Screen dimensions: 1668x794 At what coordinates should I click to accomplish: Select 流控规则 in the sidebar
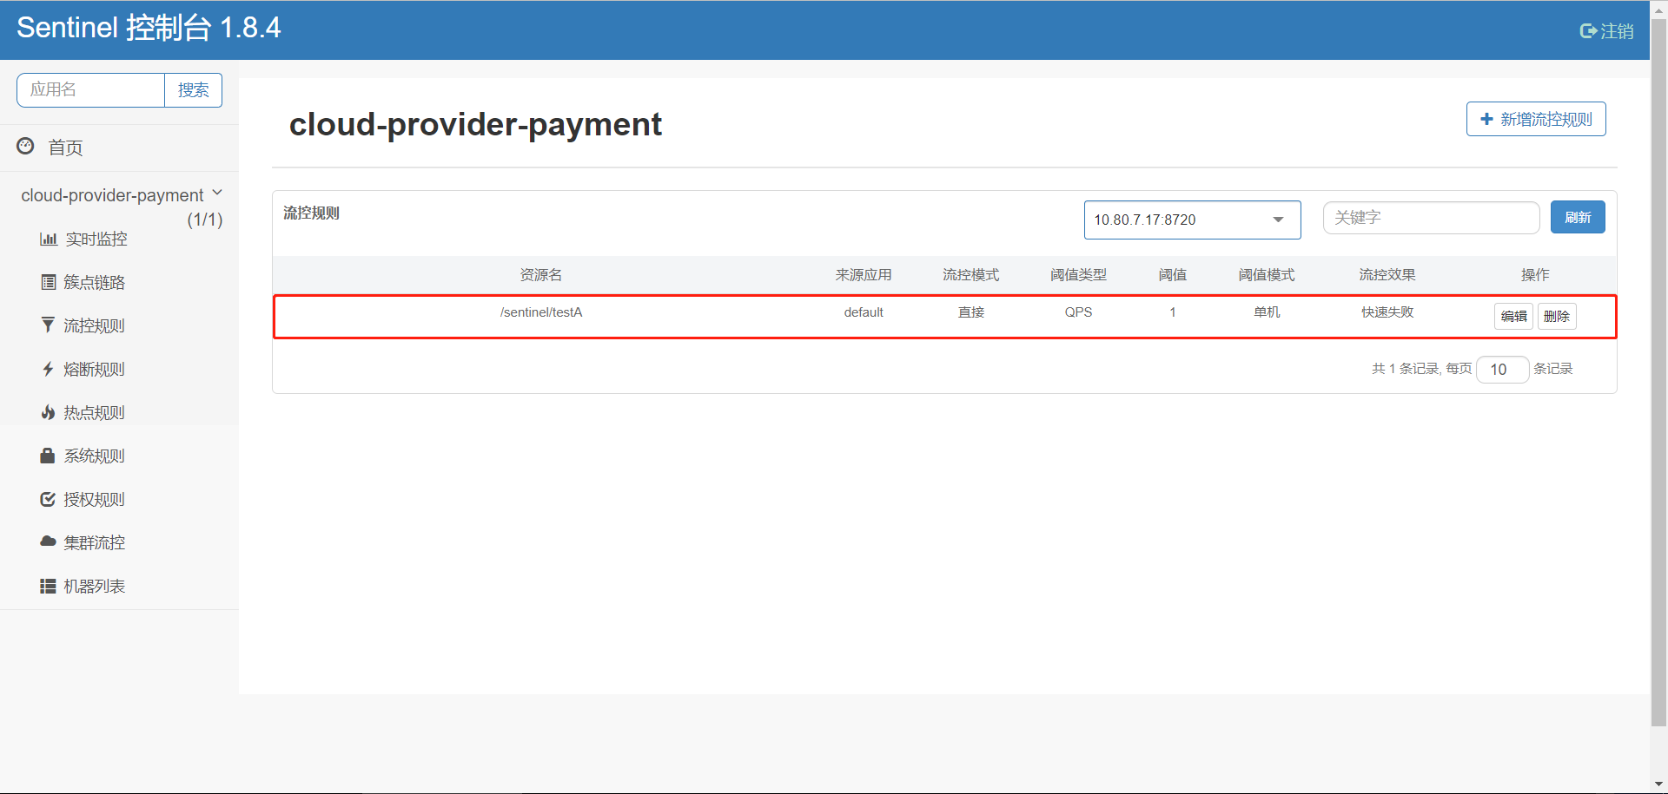click(x=95, y=325)
